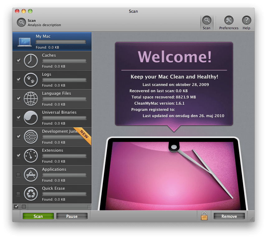Select the Language Files globe icon
The width and height of the screenshot is (267, 239).
click(31, 99)
